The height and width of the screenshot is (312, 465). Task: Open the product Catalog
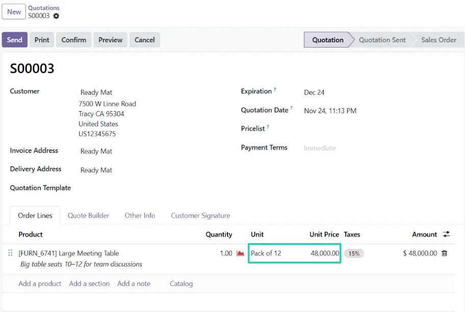[x=181, y=283]
